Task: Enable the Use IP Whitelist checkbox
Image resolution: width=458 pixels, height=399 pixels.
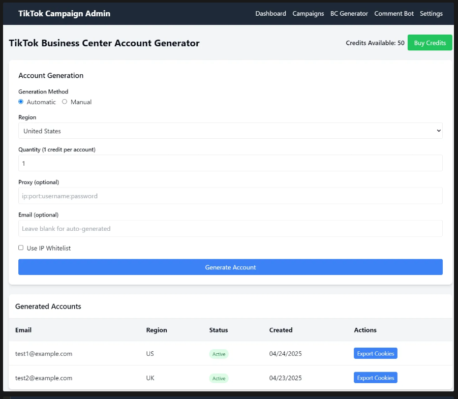Action: click(21, 248)
